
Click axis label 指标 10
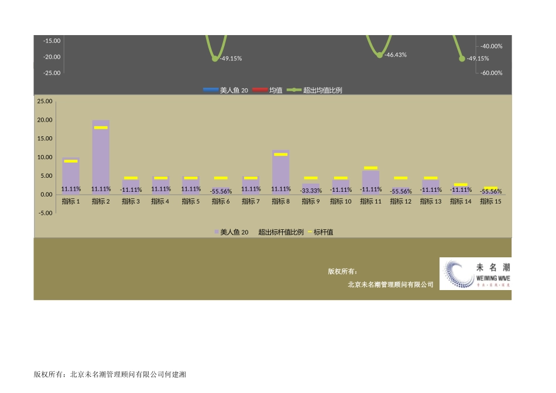click(x=341, y=201)
